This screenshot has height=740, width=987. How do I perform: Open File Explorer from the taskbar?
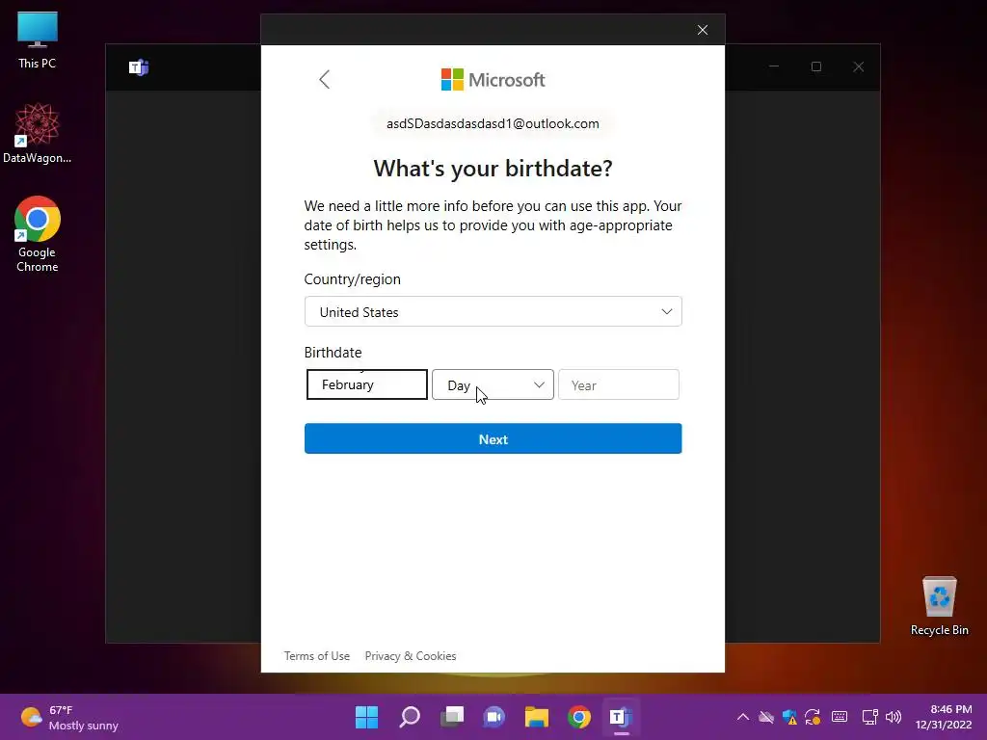point(537,717)
